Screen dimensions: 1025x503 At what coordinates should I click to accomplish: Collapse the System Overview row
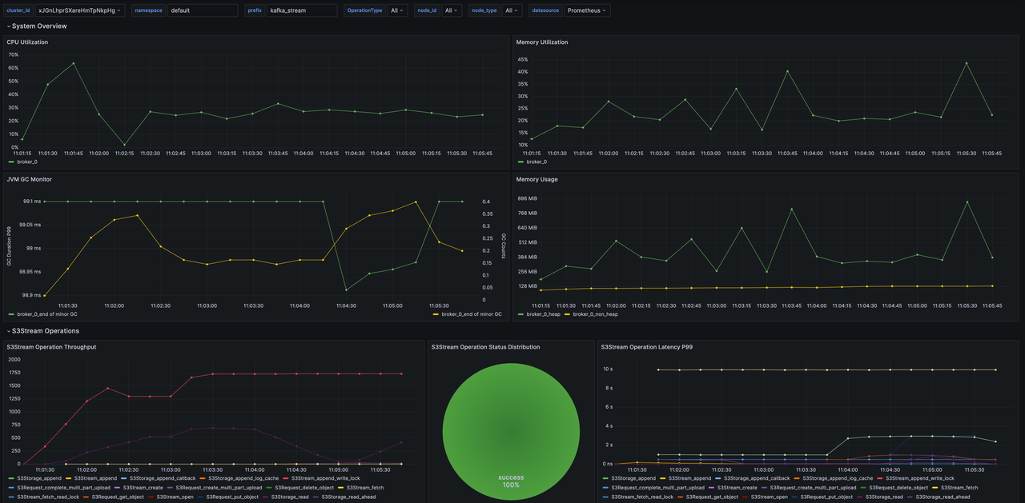(38, 26)
